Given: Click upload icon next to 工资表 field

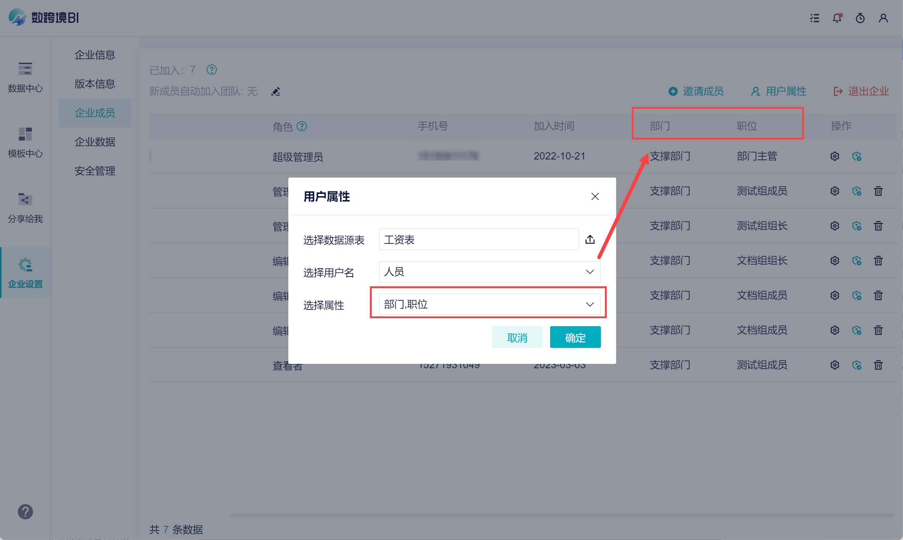Looking at the screenshot, I should coord(590,239).
